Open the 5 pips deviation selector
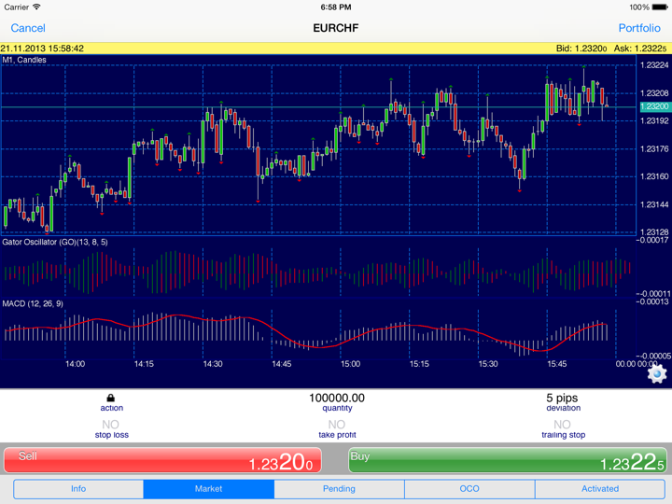This screenshot has width=672, height=504. [x=563, y=399]
